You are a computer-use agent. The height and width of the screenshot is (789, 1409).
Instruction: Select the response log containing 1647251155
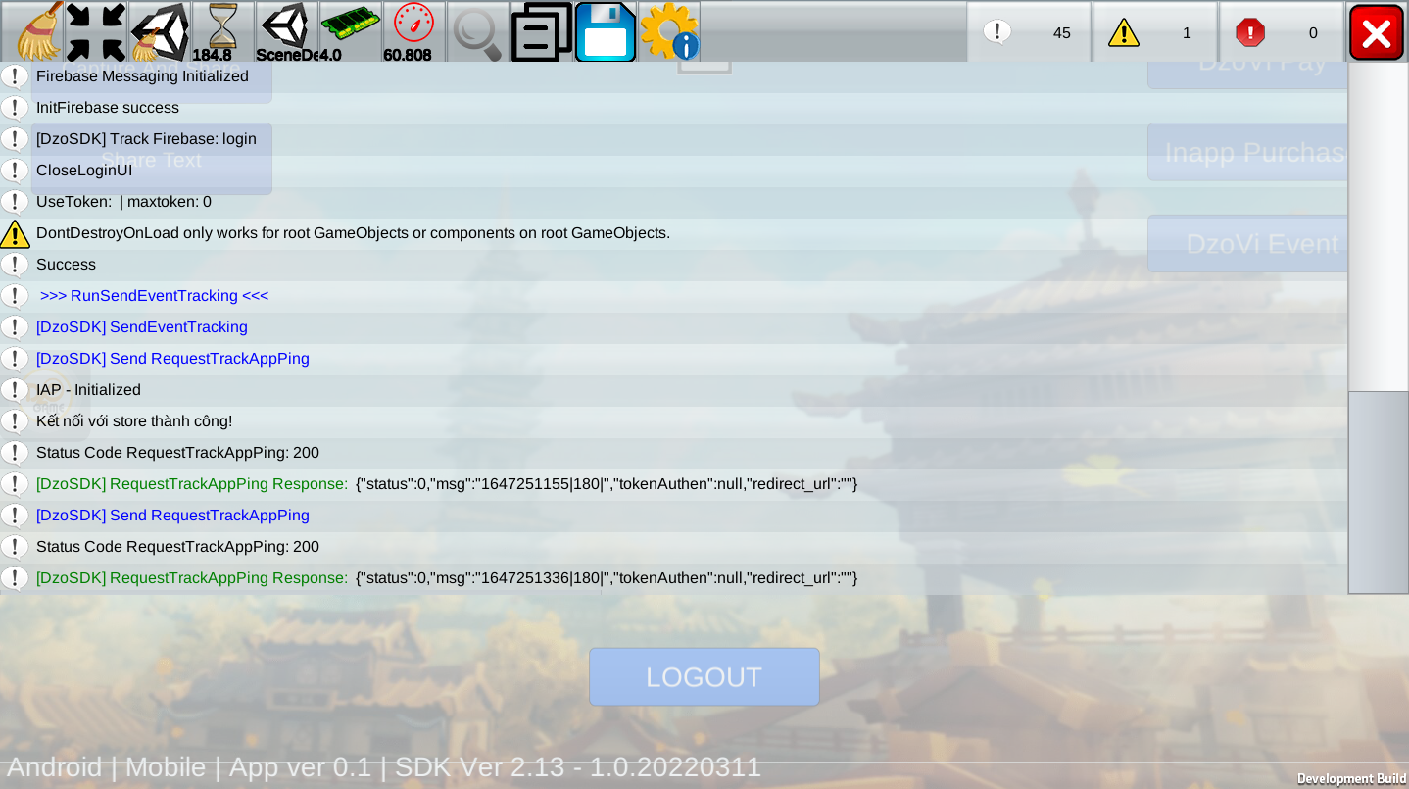point(674,484)
